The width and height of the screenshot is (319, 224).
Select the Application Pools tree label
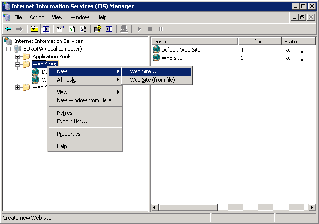52,56
